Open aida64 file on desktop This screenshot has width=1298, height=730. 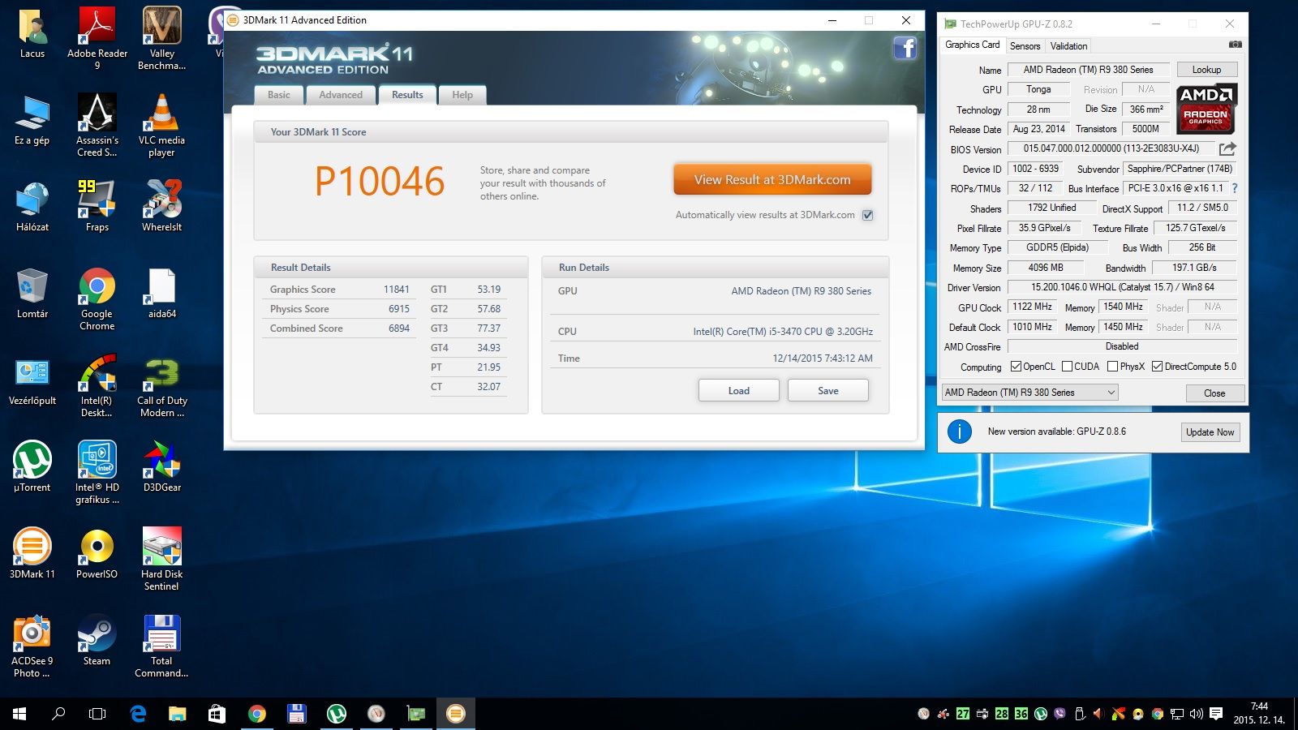pyautogui.click(x=161, y=293)
